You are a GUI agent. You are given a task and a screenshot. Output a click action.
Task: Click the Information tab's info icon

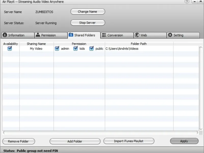[x=5, y=35]
